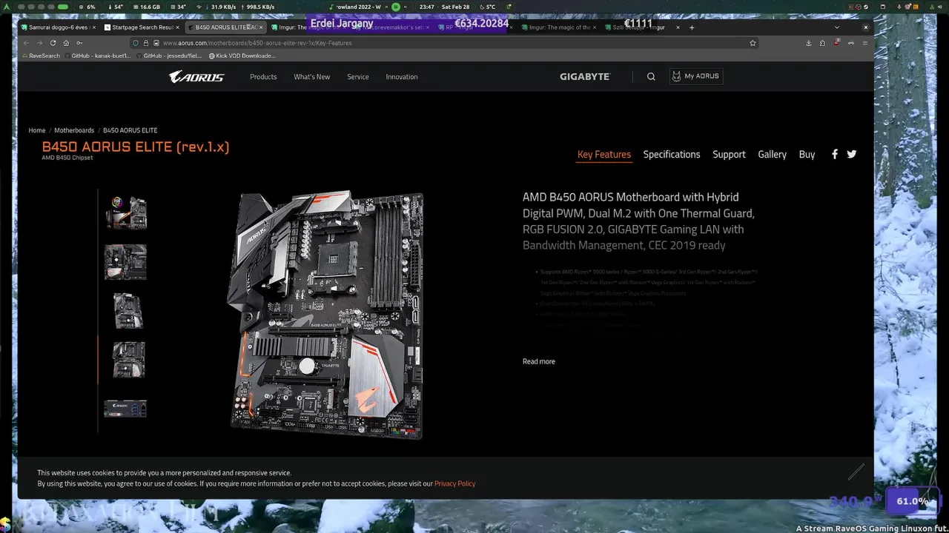Select the Key Features tab
The width and height of the screenshot is (949, 533).
pyautogui.click(x=604, y=155)
